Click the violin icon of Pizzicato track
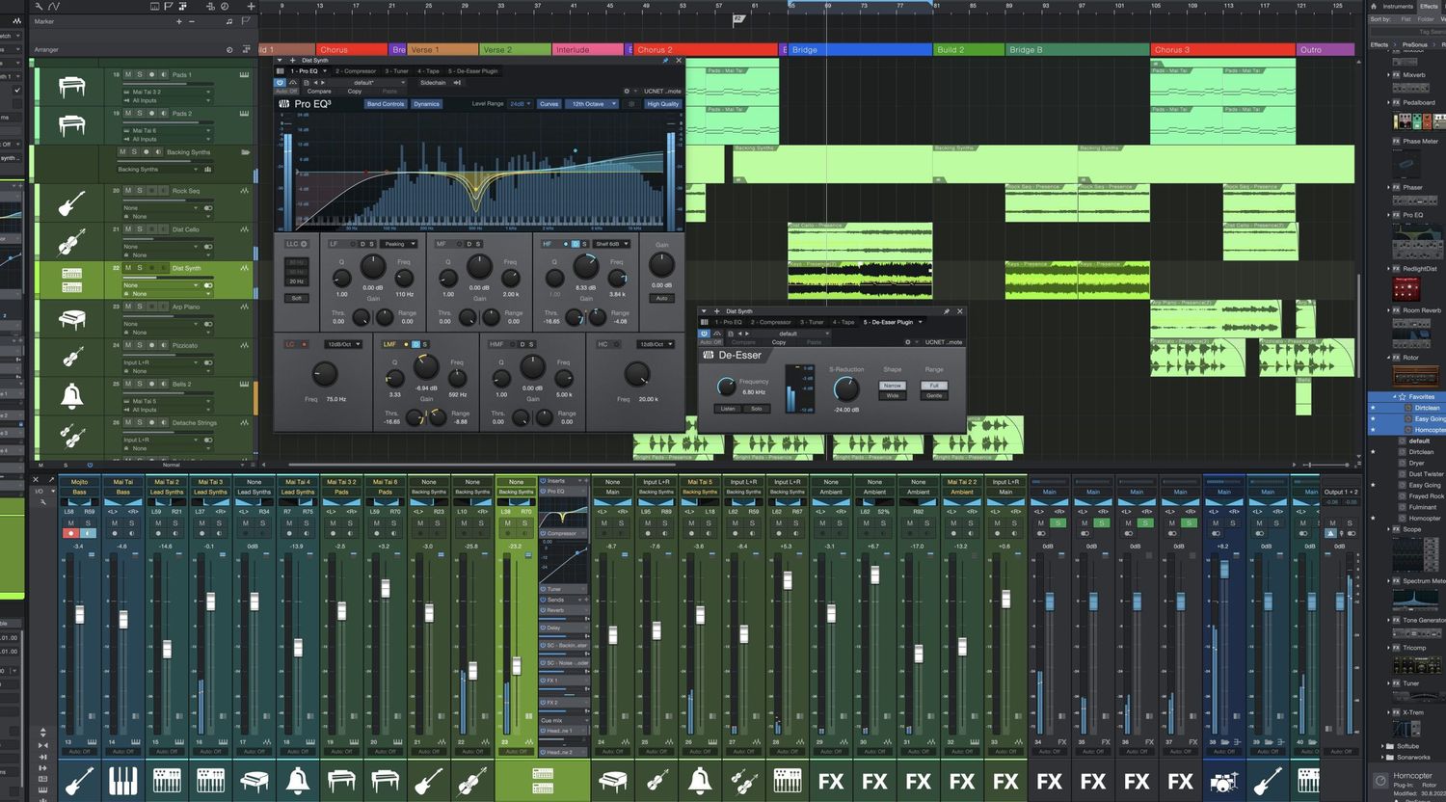This screenshot has width=1446, height=802. [x=72, y=358]
